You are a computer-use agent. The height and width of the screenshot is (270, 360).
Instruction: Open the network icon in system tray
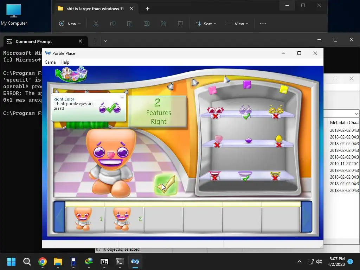click(x=311, y=262)
